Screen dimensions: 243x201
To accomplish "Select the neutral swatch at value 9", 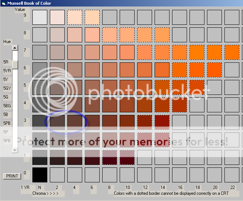I will point(40,17).
